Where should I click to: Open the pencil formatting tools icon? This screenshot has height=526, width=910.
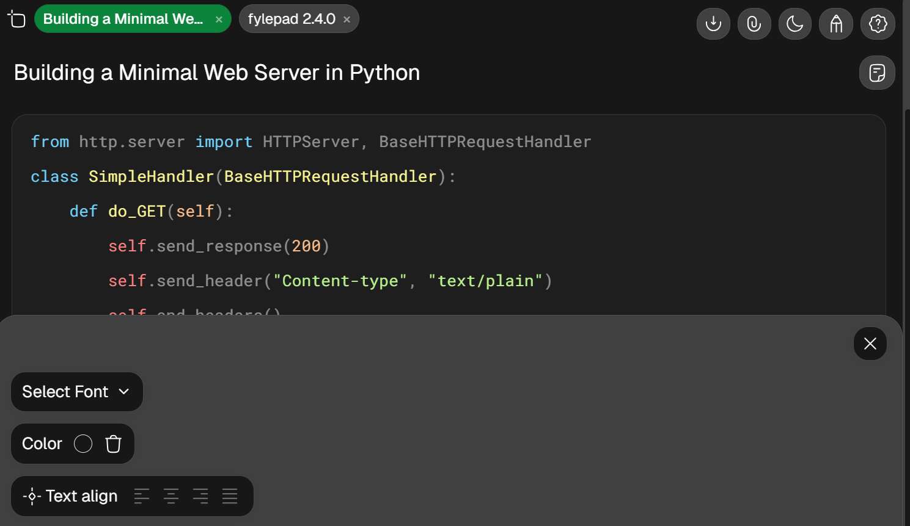click(x=836, y=24)
